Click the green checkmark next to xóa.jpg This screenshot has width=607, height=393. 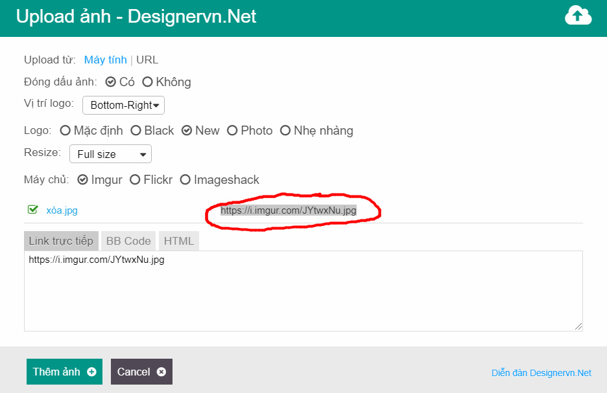33,209
